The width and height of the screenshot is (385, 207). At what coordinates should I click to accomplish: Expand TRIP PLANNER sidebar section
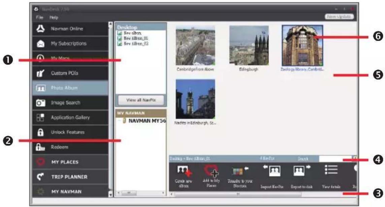(70, 177)
